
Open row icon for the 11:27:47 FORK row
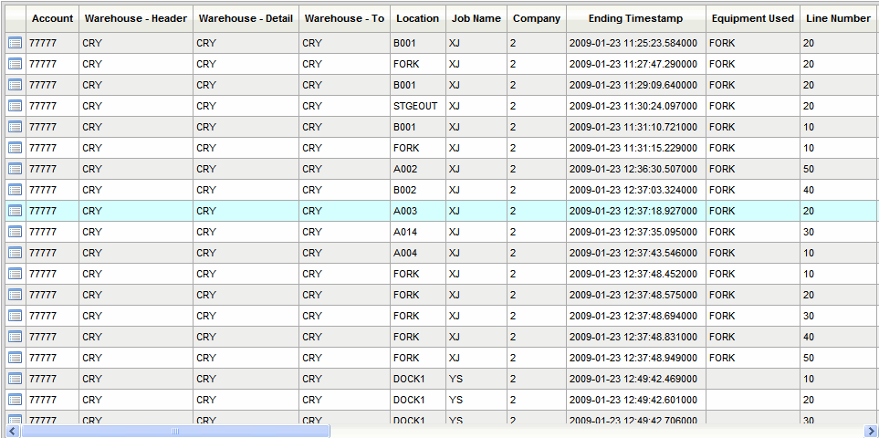(15, 64)
